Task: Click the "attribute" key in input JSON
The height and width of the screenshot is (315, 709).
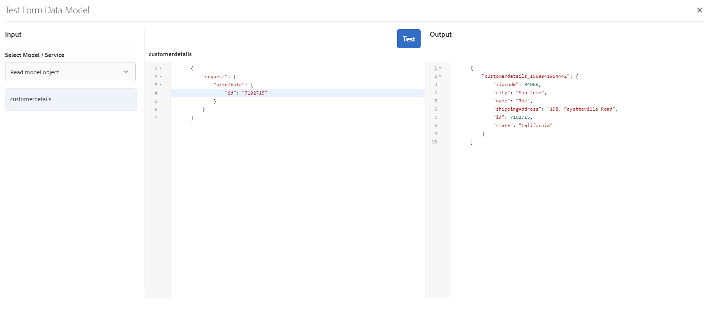Action: click(229, 85)
